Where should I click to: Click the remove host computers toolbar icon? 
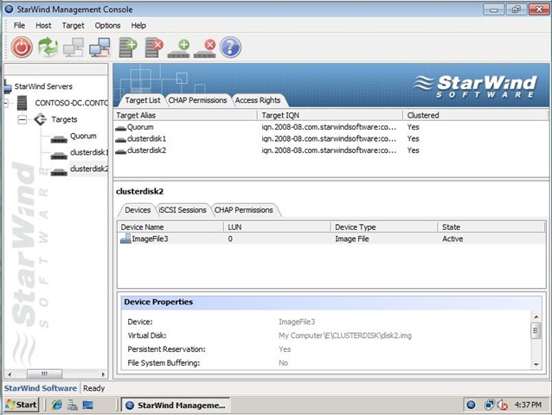point(99,48)
